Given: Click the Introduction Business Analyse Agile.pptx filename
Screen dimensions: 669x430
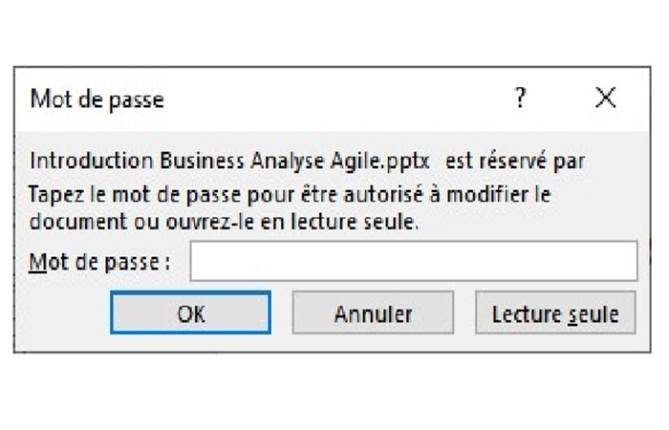Looking at the screenshot, I should pyautogui.click(x=229, y=161).
